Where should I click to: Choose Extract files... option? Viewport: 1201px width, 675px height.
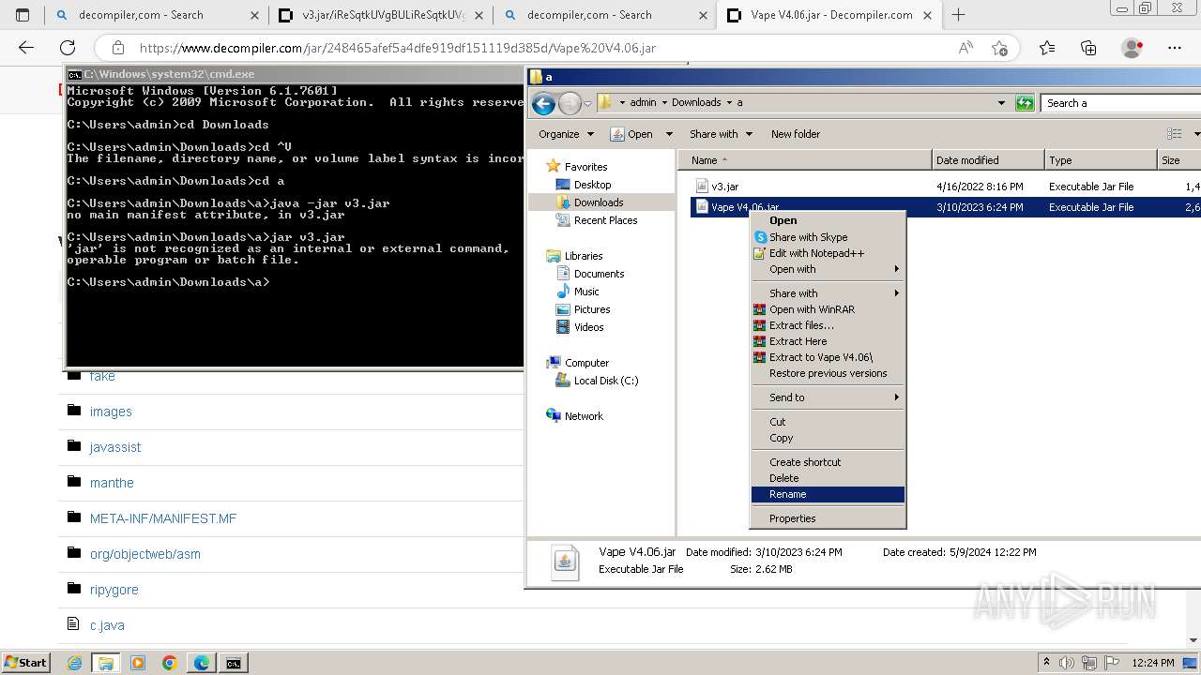pos(829,325)
